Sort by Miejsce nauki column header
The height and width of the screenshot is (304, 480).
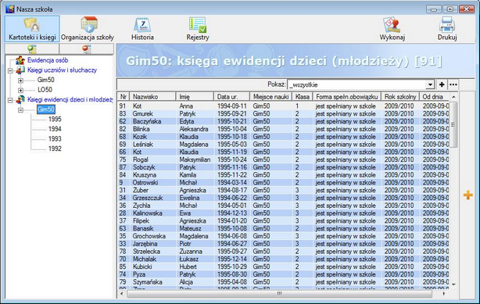click(271, 97)
